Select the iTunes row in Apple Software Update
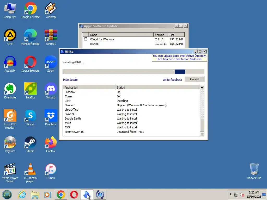267x200 pixels. coord(133,44)
